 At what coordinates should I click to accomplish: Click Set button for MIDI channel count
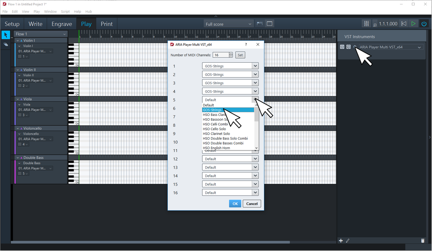point(240,55)
